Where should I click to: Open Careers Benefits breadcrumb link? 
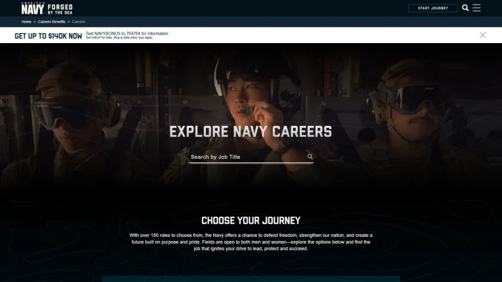pos(52,22)
